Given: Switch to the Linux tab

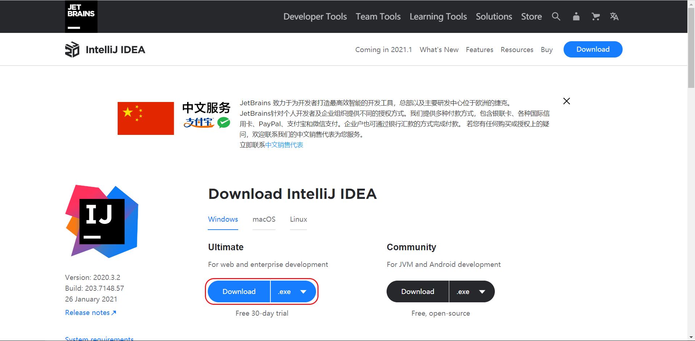Looking at the screenshot, I should pos(298,219).
